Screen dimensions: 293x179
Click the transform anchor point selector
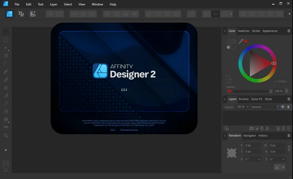click(232, 153)
